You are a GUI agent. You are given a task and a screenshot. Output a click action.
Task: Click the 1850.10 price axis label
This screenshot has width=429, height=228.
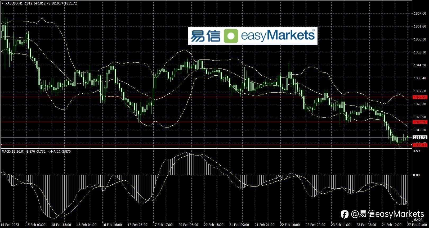[420, 52]
